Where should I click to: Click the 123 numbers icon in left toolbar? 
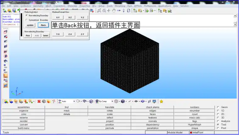(x=5, y=66)
